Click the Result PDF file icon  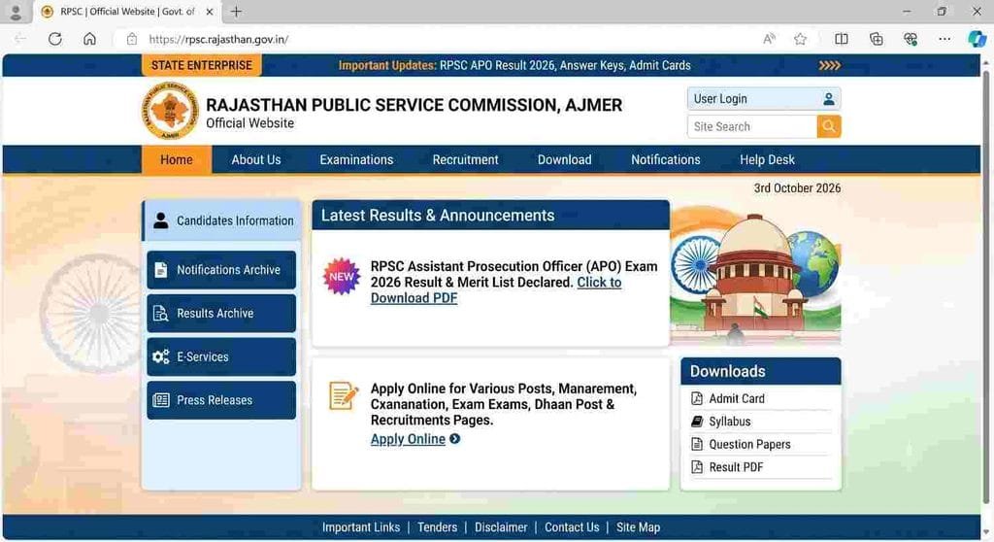[x=697, y=467]
